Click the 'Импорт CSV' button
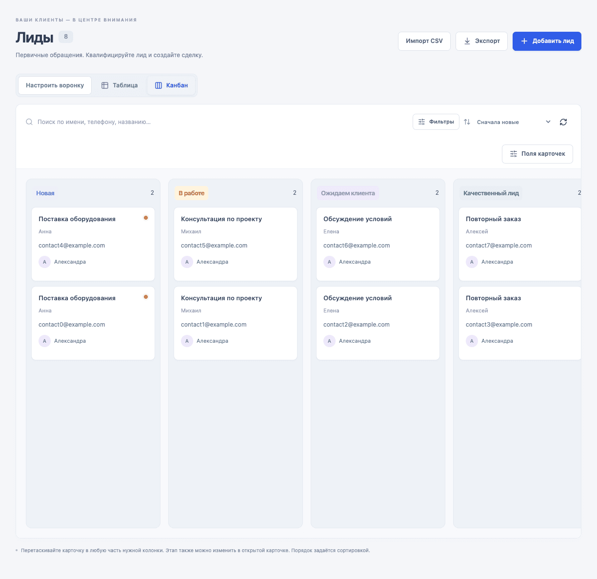The image size is (597, 579). pyautogui.click(x=424, y=41)
